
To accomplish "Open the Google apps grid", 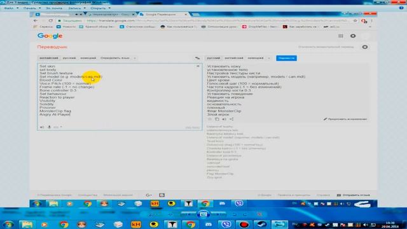I will pyautogui.click(x=341, y=36).
